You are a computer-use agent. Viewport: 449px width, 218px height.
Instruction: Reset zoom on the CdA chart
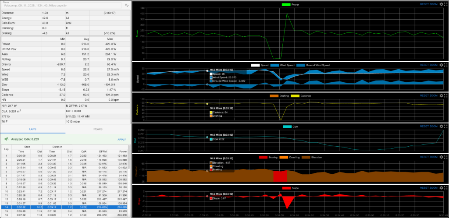(x=429, y=126)
